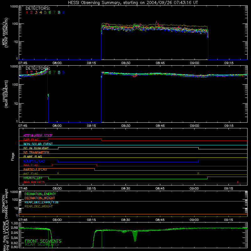Click the 08:30 tick label under the front segments plot
Viewport: 251px width, 251px height.
click(126, 63)
